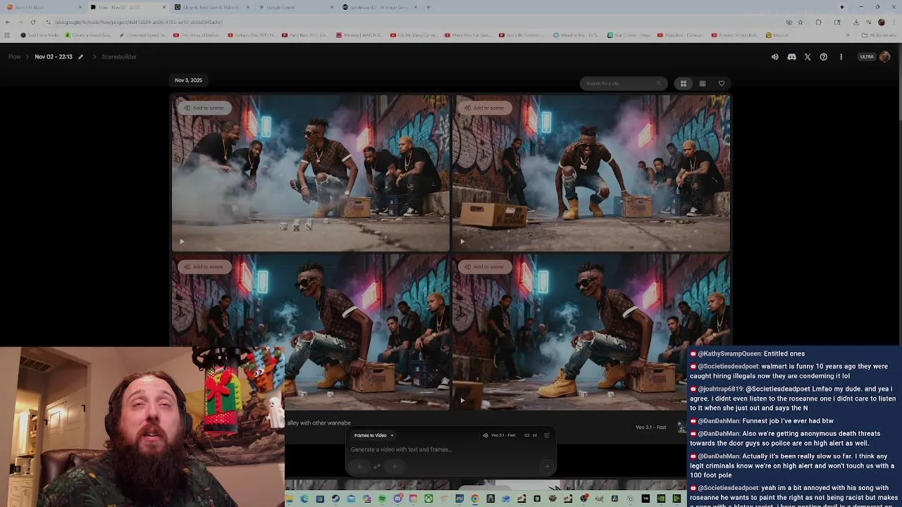Open Chrome from the taskbar
The image size is (902, 507).
(475, 499)
